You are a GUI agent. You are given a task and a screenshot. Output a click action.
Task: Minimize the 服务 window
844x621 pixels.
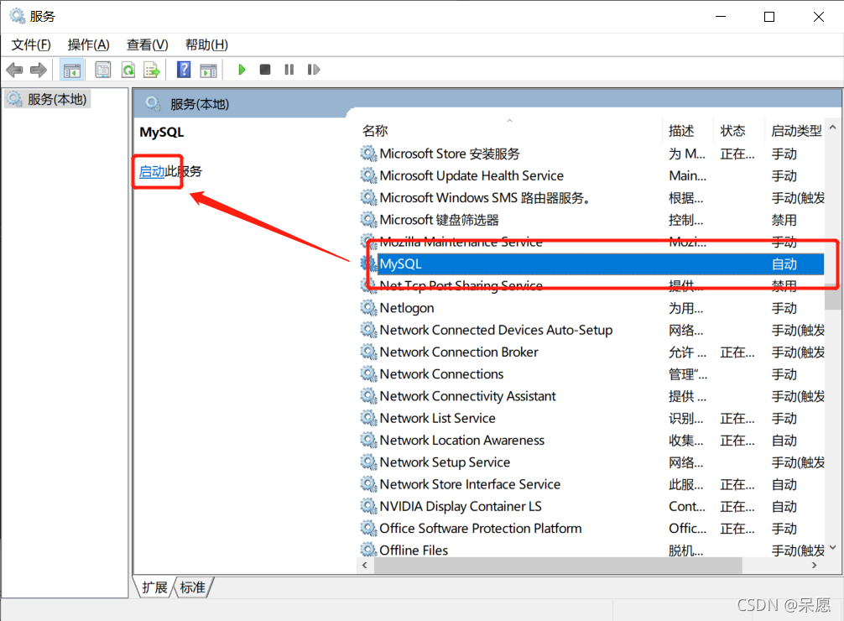(x=721, y=17)
